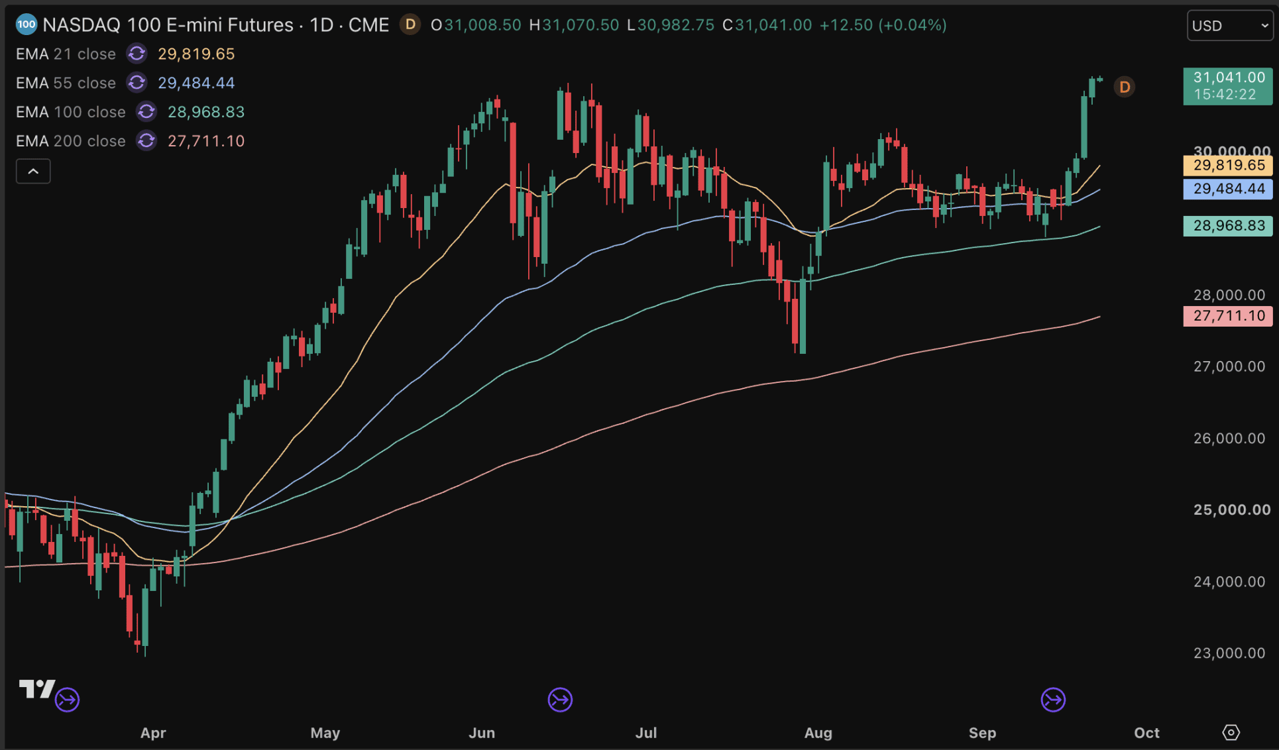Click the delayed data D badge in header
The width and height of the screenshot is (1279, 750).
(x=410, y=25)
